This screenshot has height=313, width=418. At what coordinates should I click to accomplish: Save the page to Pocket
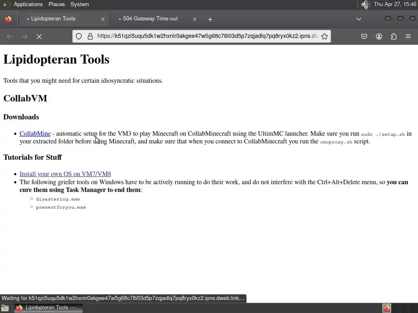click(x=364, y=36)
